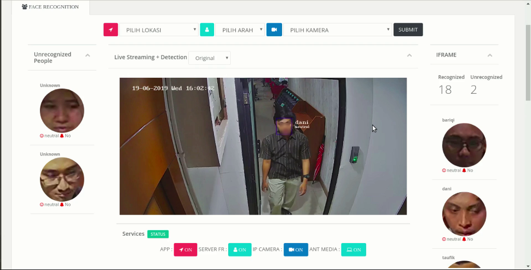Screen dimensions: 531x270
Task: Click the blue video camera icon
Action: [x=274, y=30]
